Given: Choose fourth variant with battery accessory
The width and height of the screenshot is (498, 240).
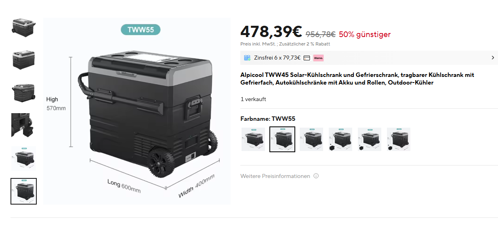Looking at the screenshot, I should tap(340, 139).
